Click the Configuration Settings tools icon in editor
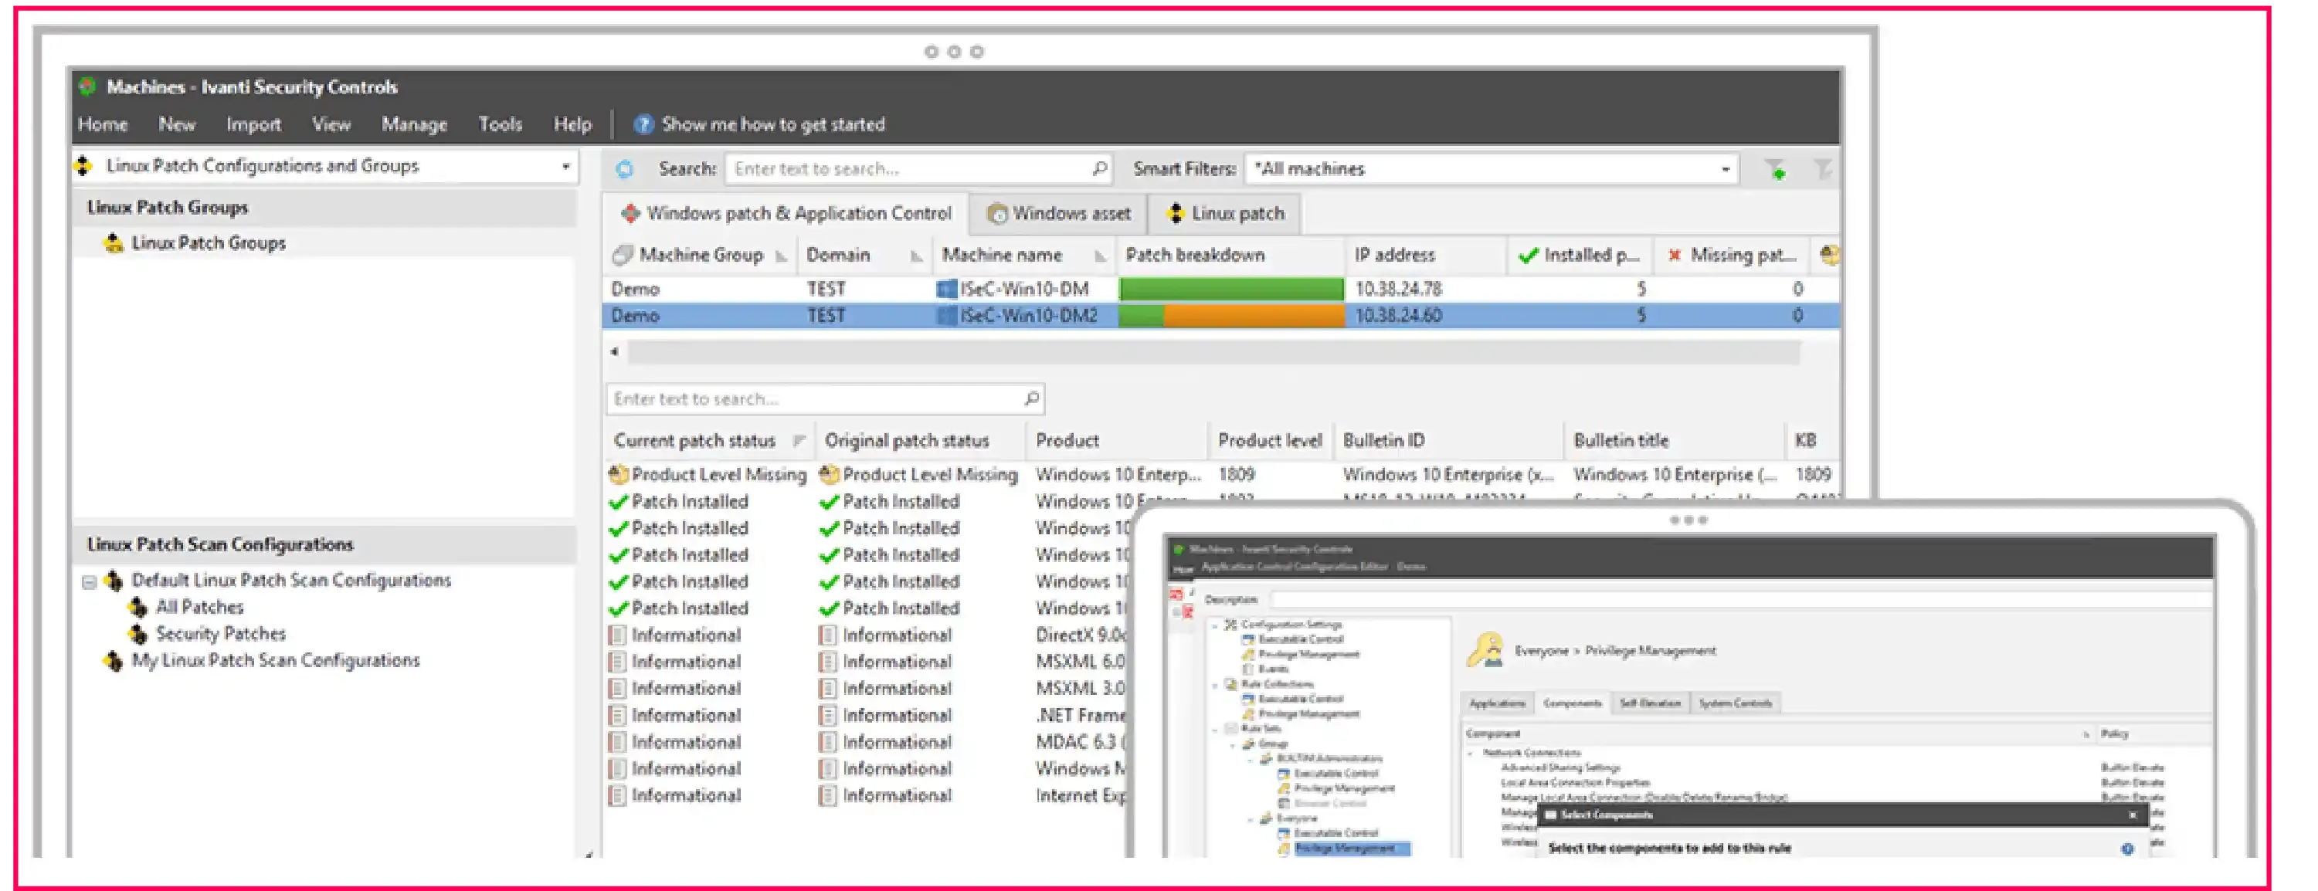 click(x=1230, y=624)
